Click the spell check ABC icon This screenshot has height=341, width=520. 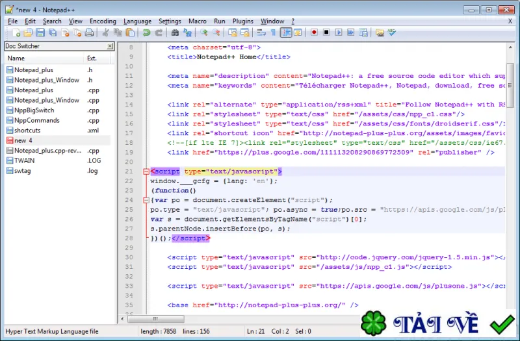click(392, 32)
